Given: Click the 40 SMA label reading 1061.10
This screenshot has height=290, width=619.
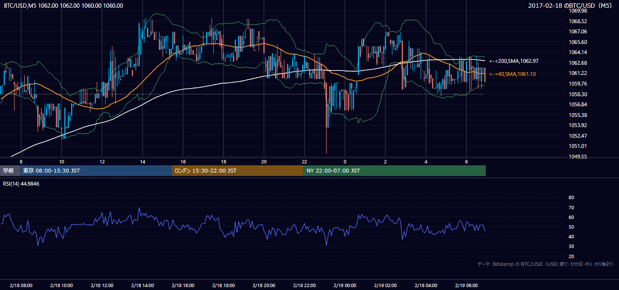Looking at the screenshot, I should (x=512, y=74).
